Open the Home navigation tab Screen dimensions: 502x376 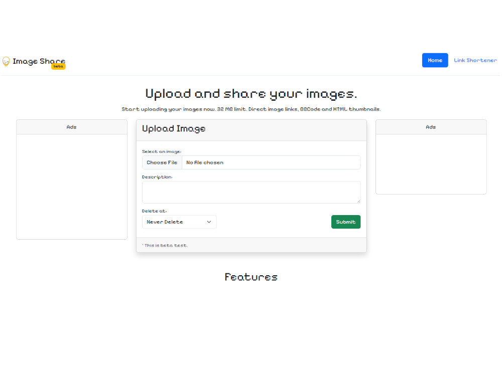point(435,61)
